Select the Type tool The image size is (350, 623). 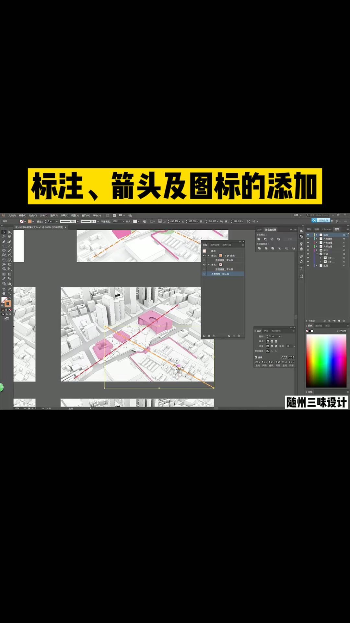[4, 246]
